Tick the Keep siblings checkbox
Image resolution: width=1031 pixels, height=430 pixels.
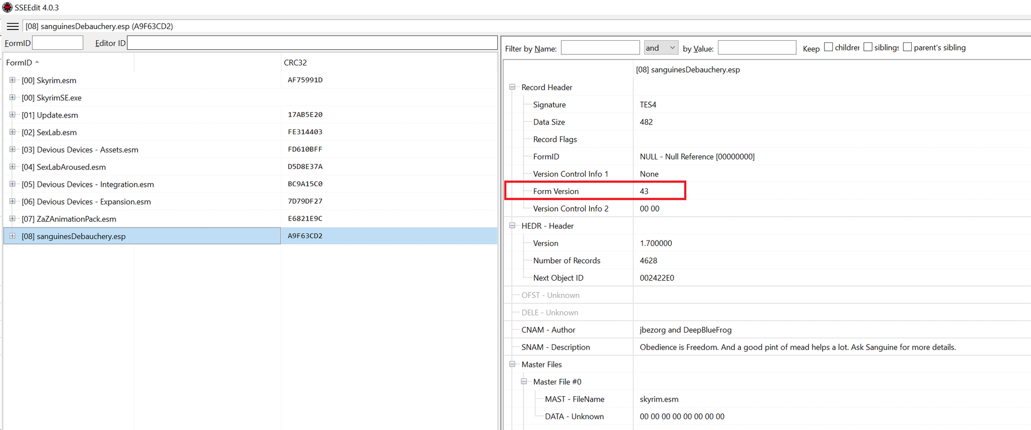pyautogui.click(x=868, y=47)
